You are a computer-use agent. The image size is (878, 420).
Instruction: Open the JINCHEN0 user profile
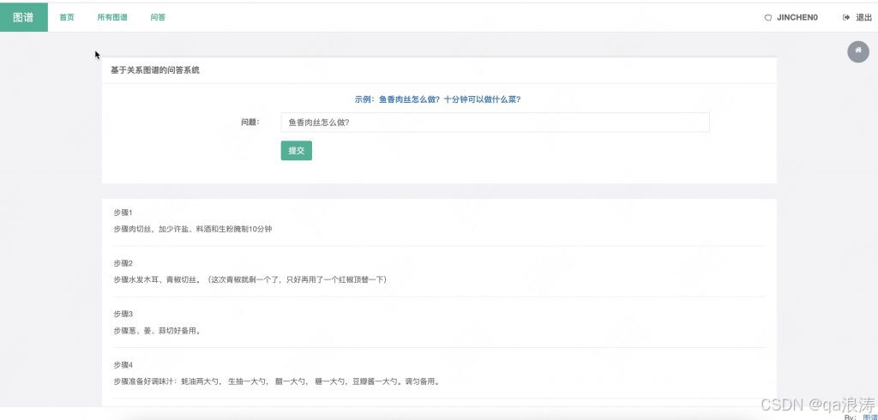pyautogui.click(x=797, y=17)
